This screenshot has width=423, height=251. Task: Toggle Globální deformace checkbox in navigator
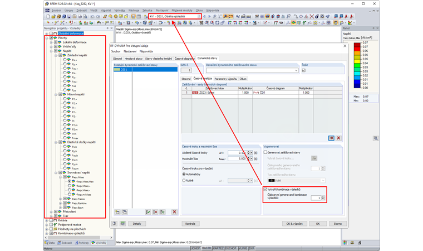pos(51,33)
